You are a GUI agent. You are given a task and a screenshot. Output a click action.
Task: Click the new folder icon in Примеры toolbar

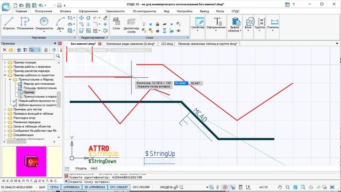coord(11,50)
